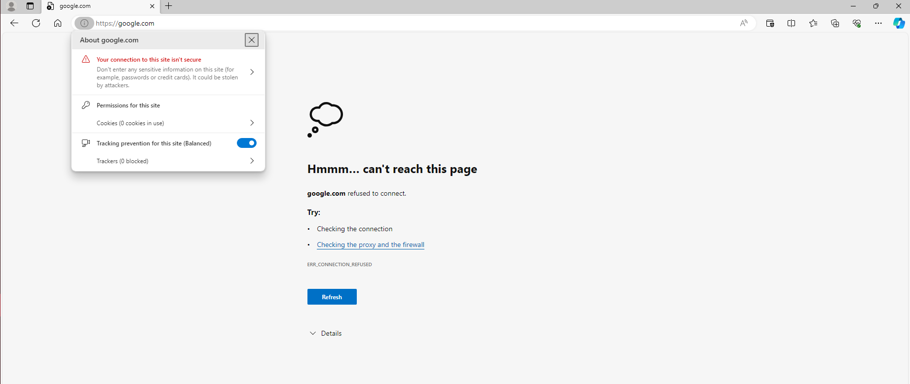Image resolution: width=910 pixels, height=384 pixels.
Task: Expand Trackers blocked chevron
Action: 252,161
